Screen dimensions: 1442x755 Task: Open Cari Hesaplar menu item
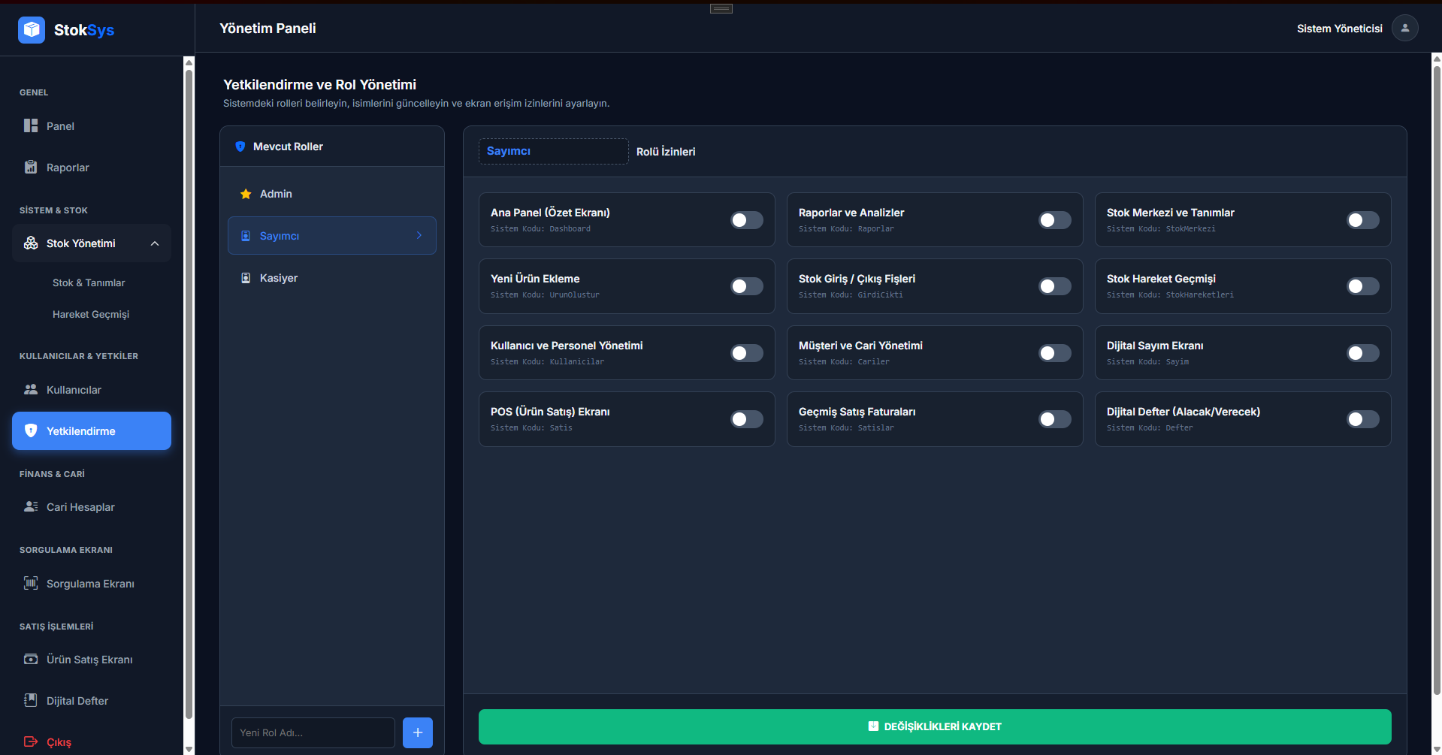[x=80, y=507]
